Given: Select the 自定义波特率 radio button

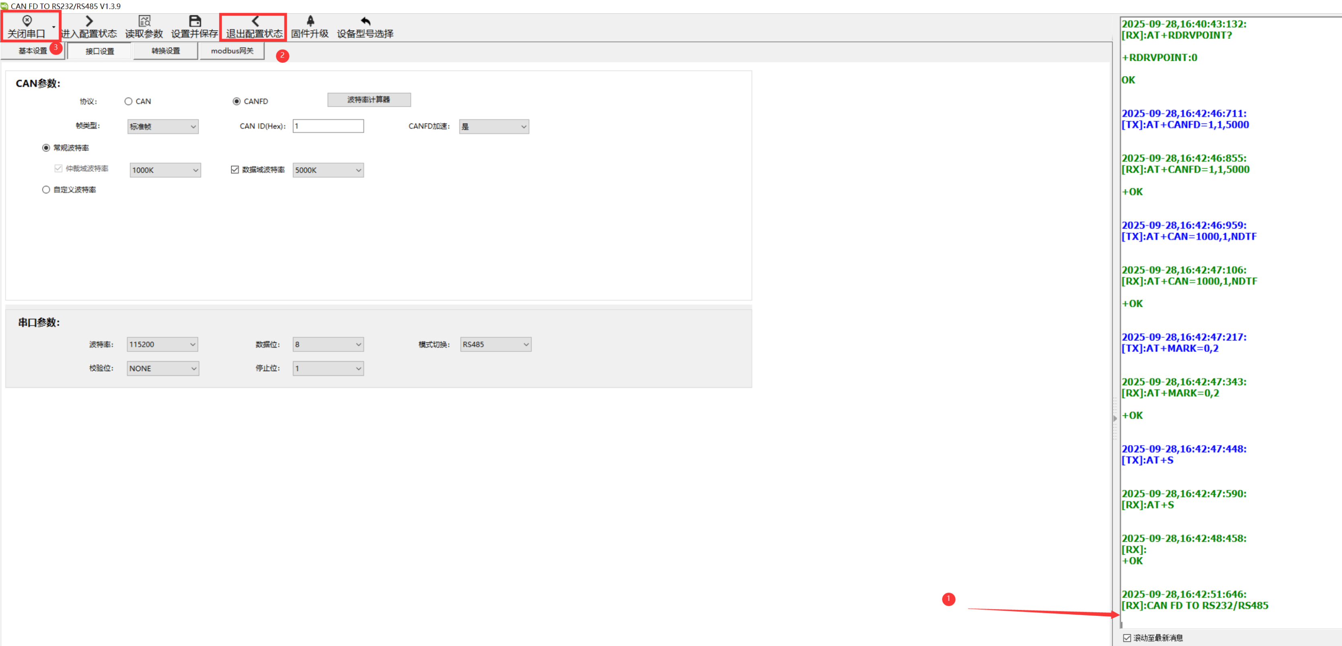Looking at the screenshot, I should coord(46,190).
